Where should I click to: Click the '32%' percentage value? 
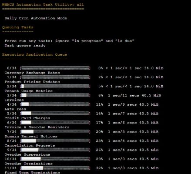point(100,168)
